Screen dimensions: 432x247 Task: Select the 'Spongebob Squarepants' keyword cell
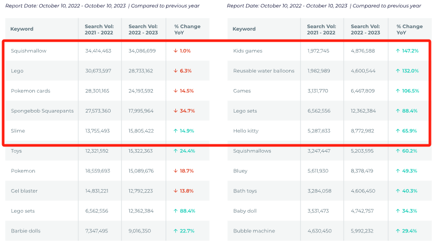tap(42, 111)
